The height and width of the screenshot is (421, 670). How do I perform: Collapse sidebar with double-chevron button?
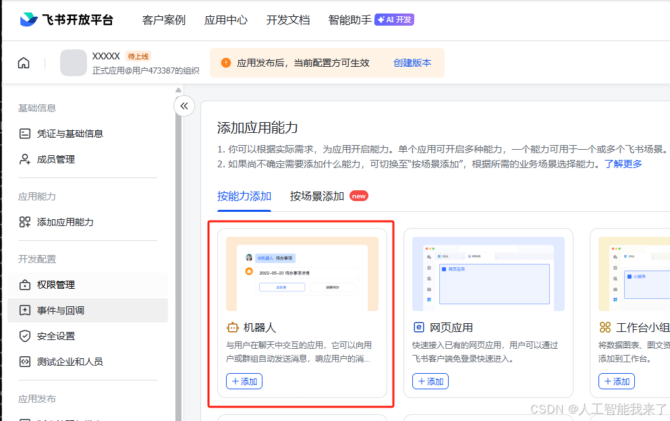click(184, 106)
